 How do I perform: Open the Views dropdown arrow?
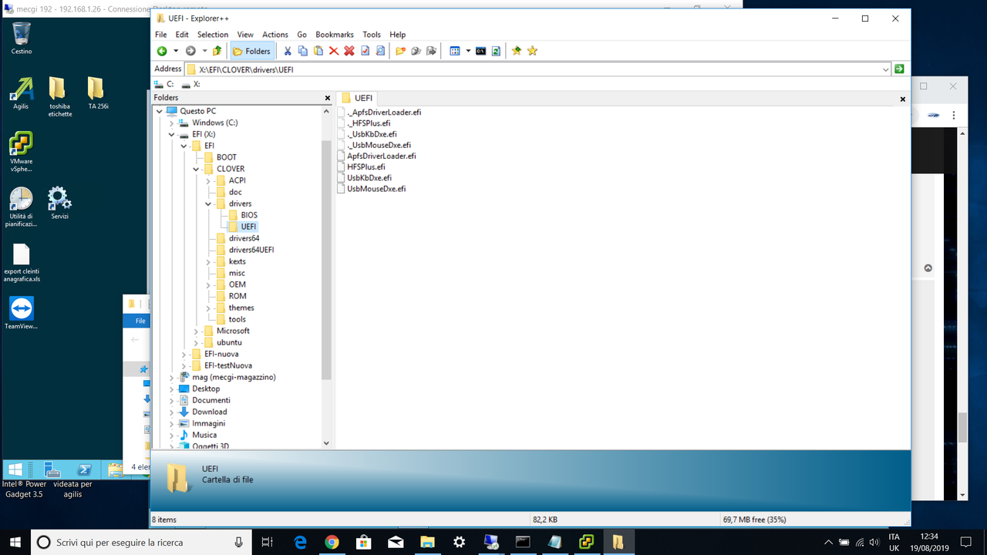point(468,51)
